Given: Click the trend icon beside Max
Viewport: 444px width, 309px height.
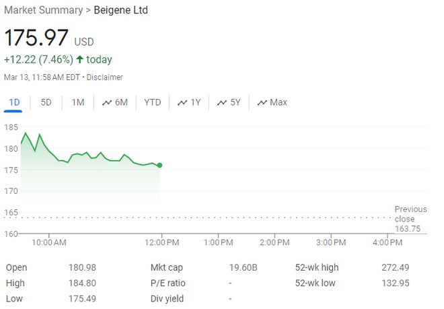Looking at the screenshot, I should point(262,103).
